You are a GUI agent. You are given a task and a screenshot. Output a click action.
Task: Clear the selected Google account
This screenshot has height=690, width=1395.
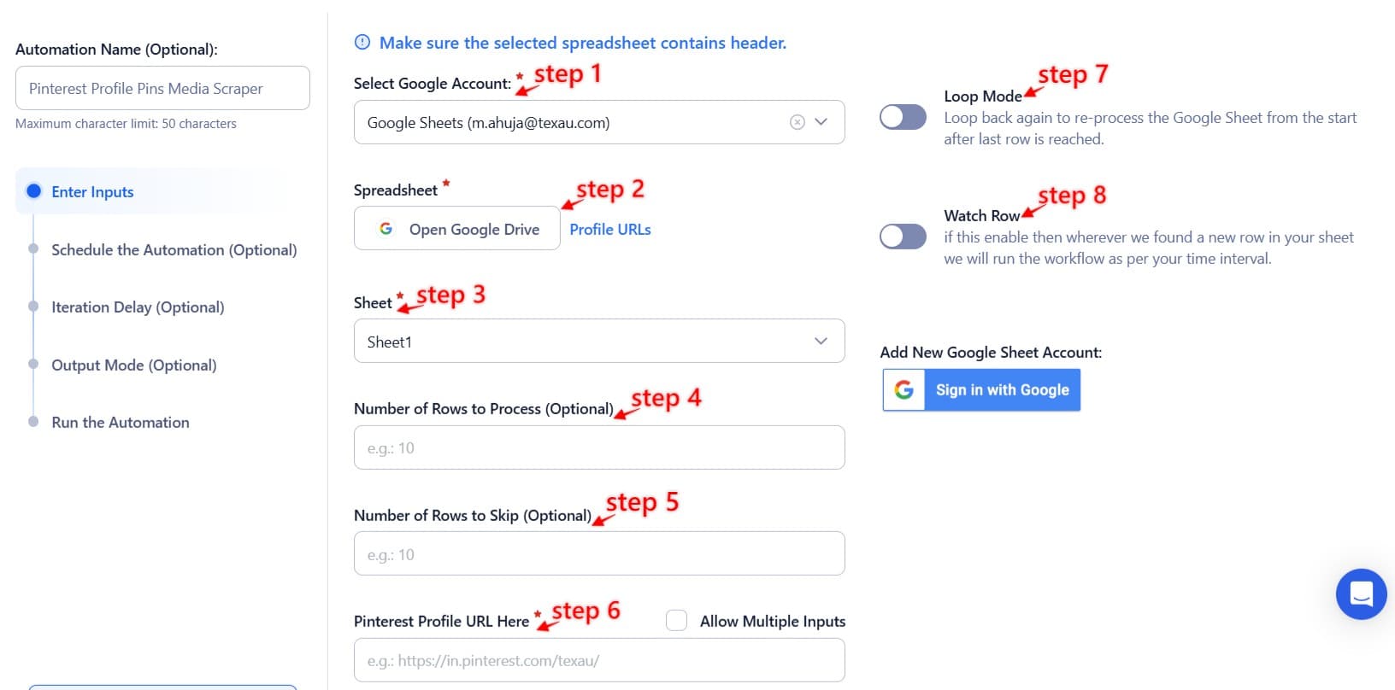797,122
